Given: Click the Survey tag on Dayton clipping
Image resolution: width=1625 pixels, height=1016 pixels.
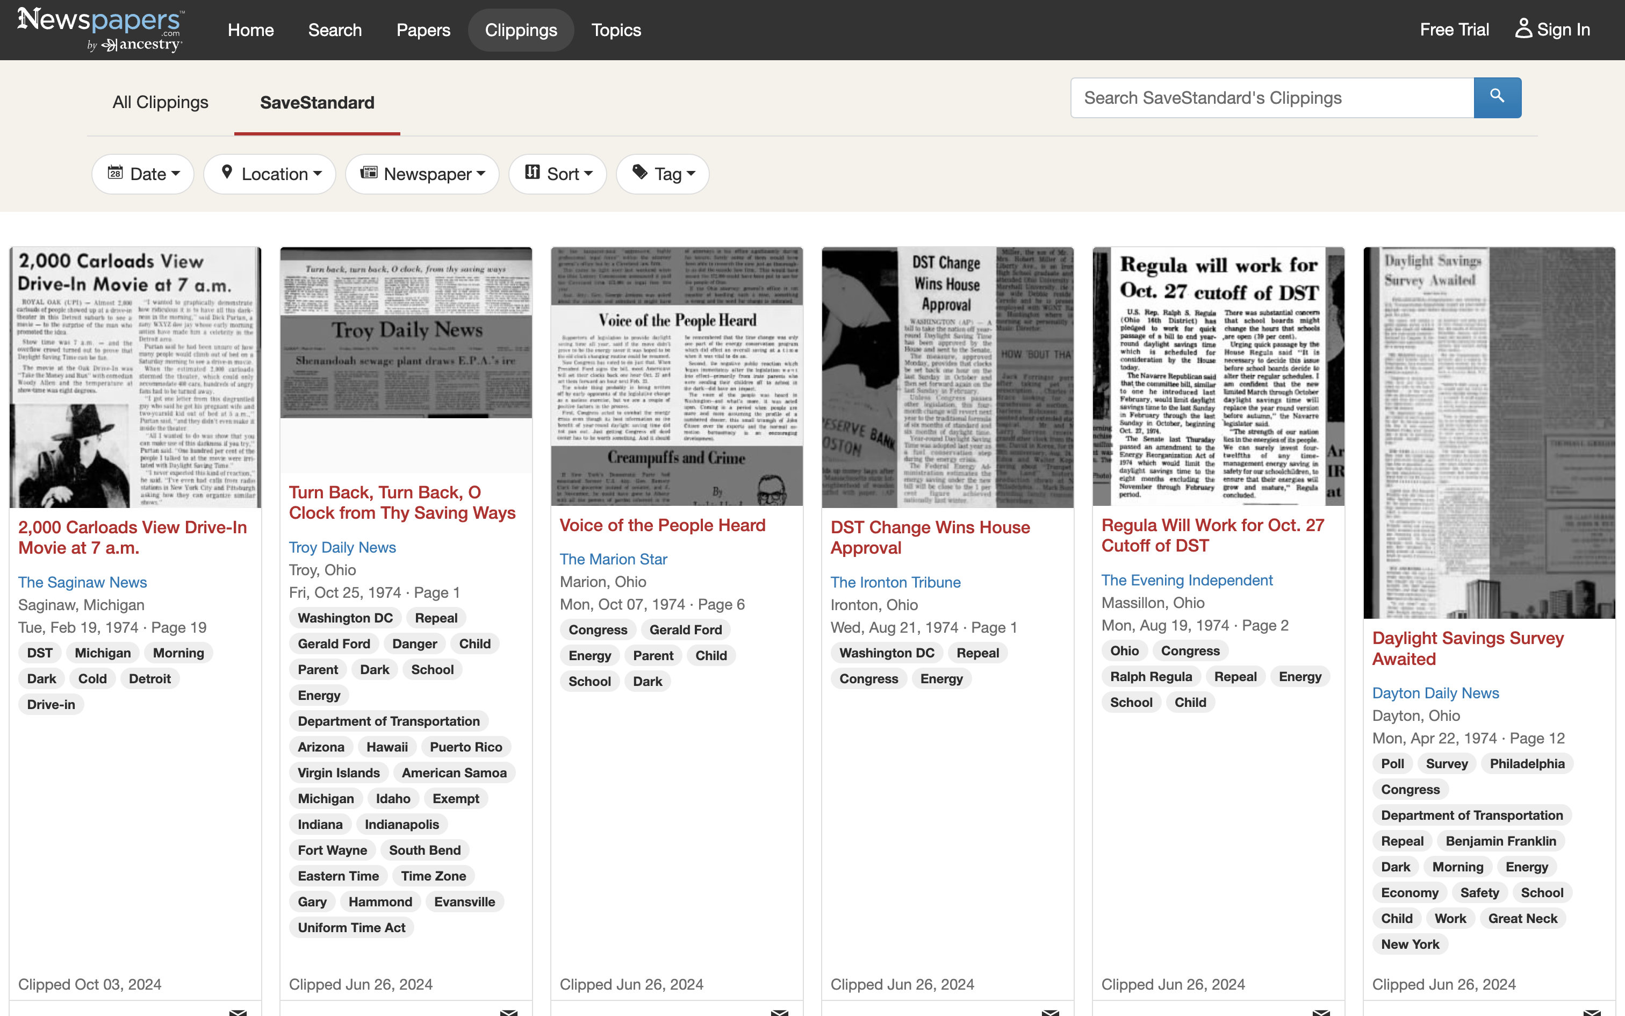Looking at the screenshot, I should 1447,763.
